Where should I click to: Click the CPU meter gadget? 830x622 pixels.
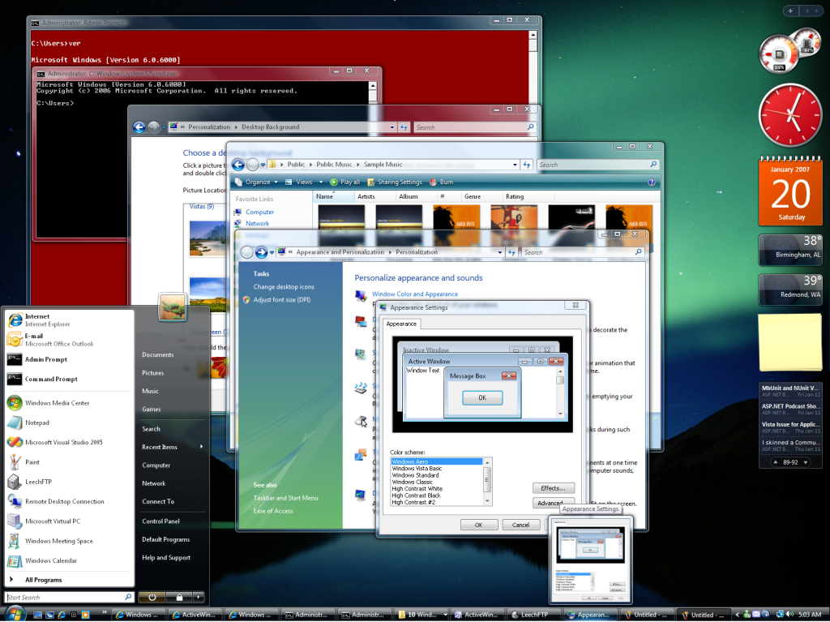click(778, 55)
